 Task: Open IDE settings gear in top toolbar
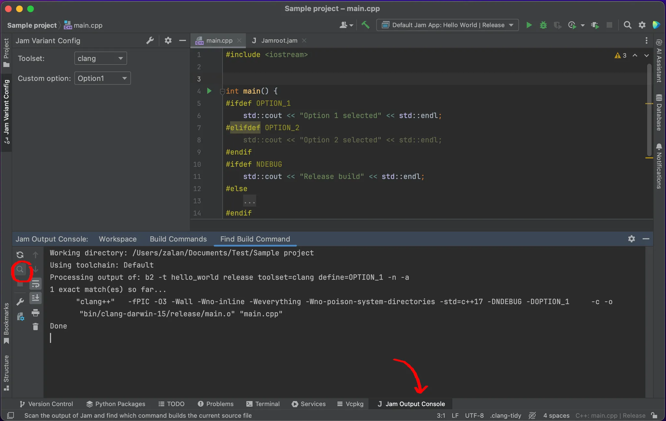point(642,25)
